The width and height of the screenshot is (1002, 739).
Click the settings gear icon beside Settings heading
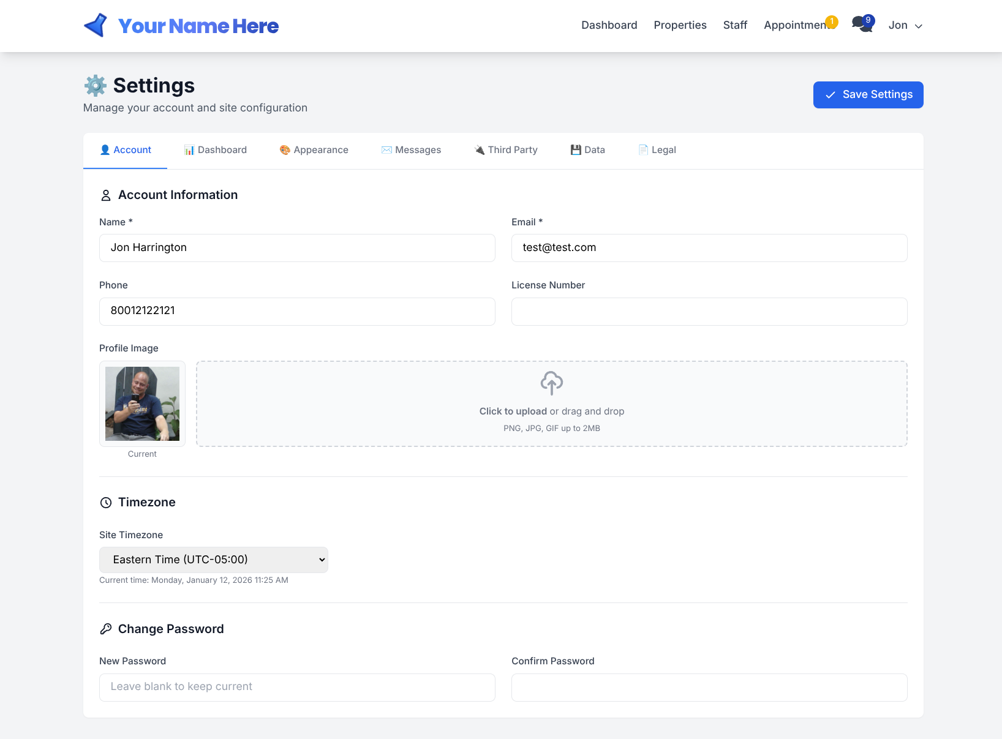(95, 85)
